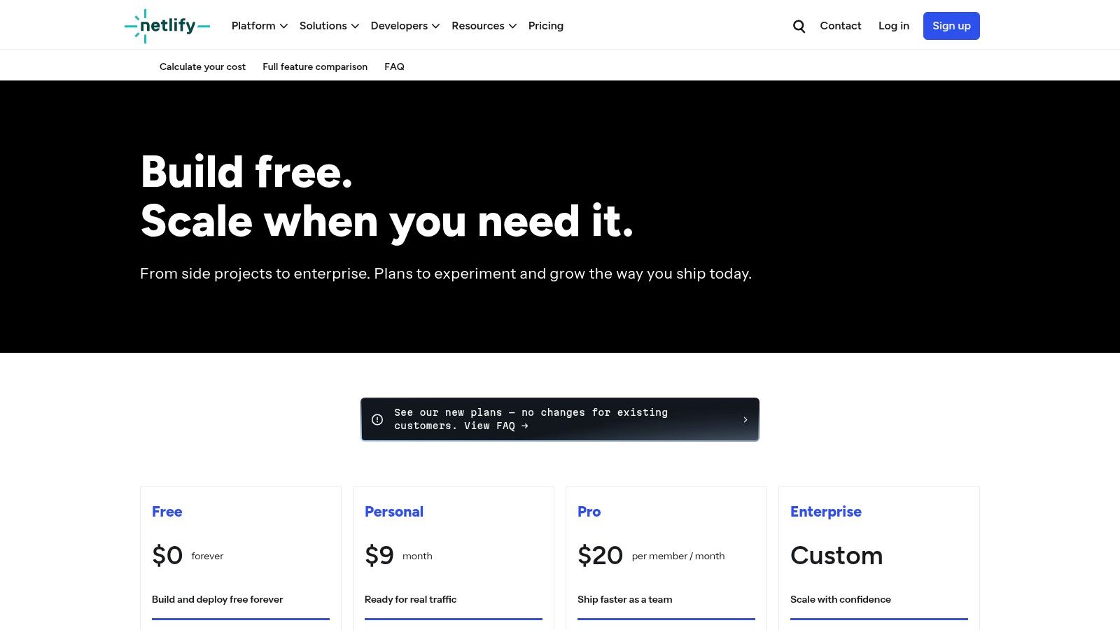Jump to Calculate your cost

coord(202,66)
